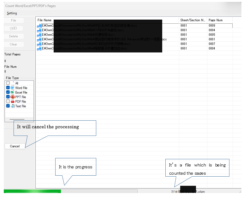
Task: Click the Clear button
Action: click(14, 44)
